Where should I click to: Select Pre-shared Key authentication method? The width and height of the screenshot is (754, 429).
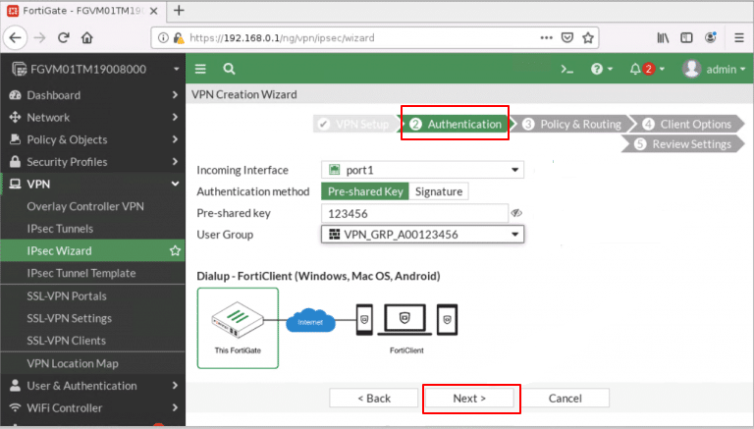[x=364, y=191]
